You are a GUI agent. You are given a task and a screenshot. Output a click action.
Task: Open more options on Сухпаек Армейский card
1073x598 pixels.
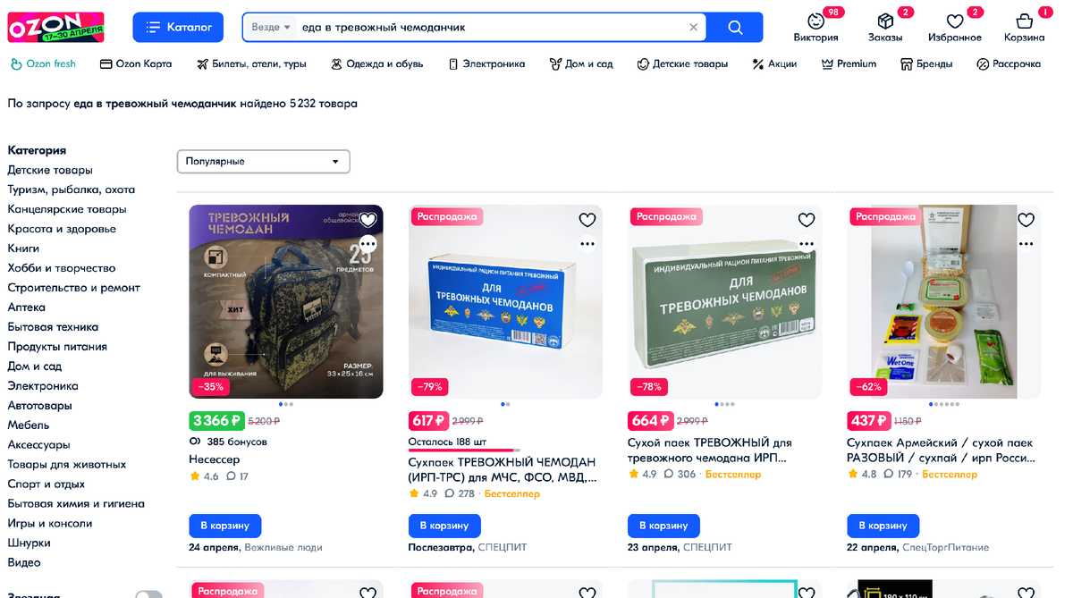pos(1026,243)
